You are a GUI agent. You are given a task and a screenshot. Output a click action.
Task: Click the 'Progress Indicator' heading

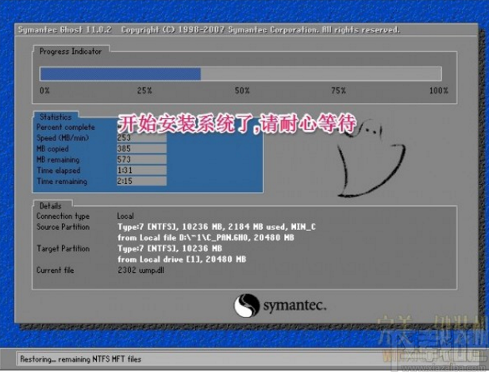coord(71,52)
